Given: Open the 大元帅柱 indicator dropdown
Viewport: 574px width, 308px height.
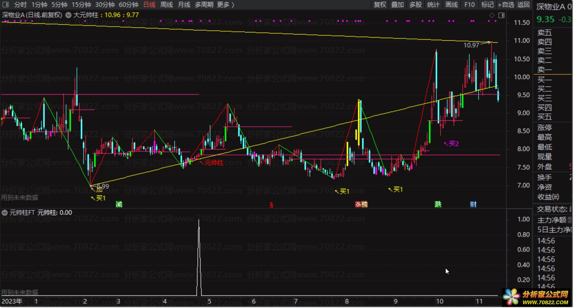Looking at the screenshot, I should (x=69, y=15).
